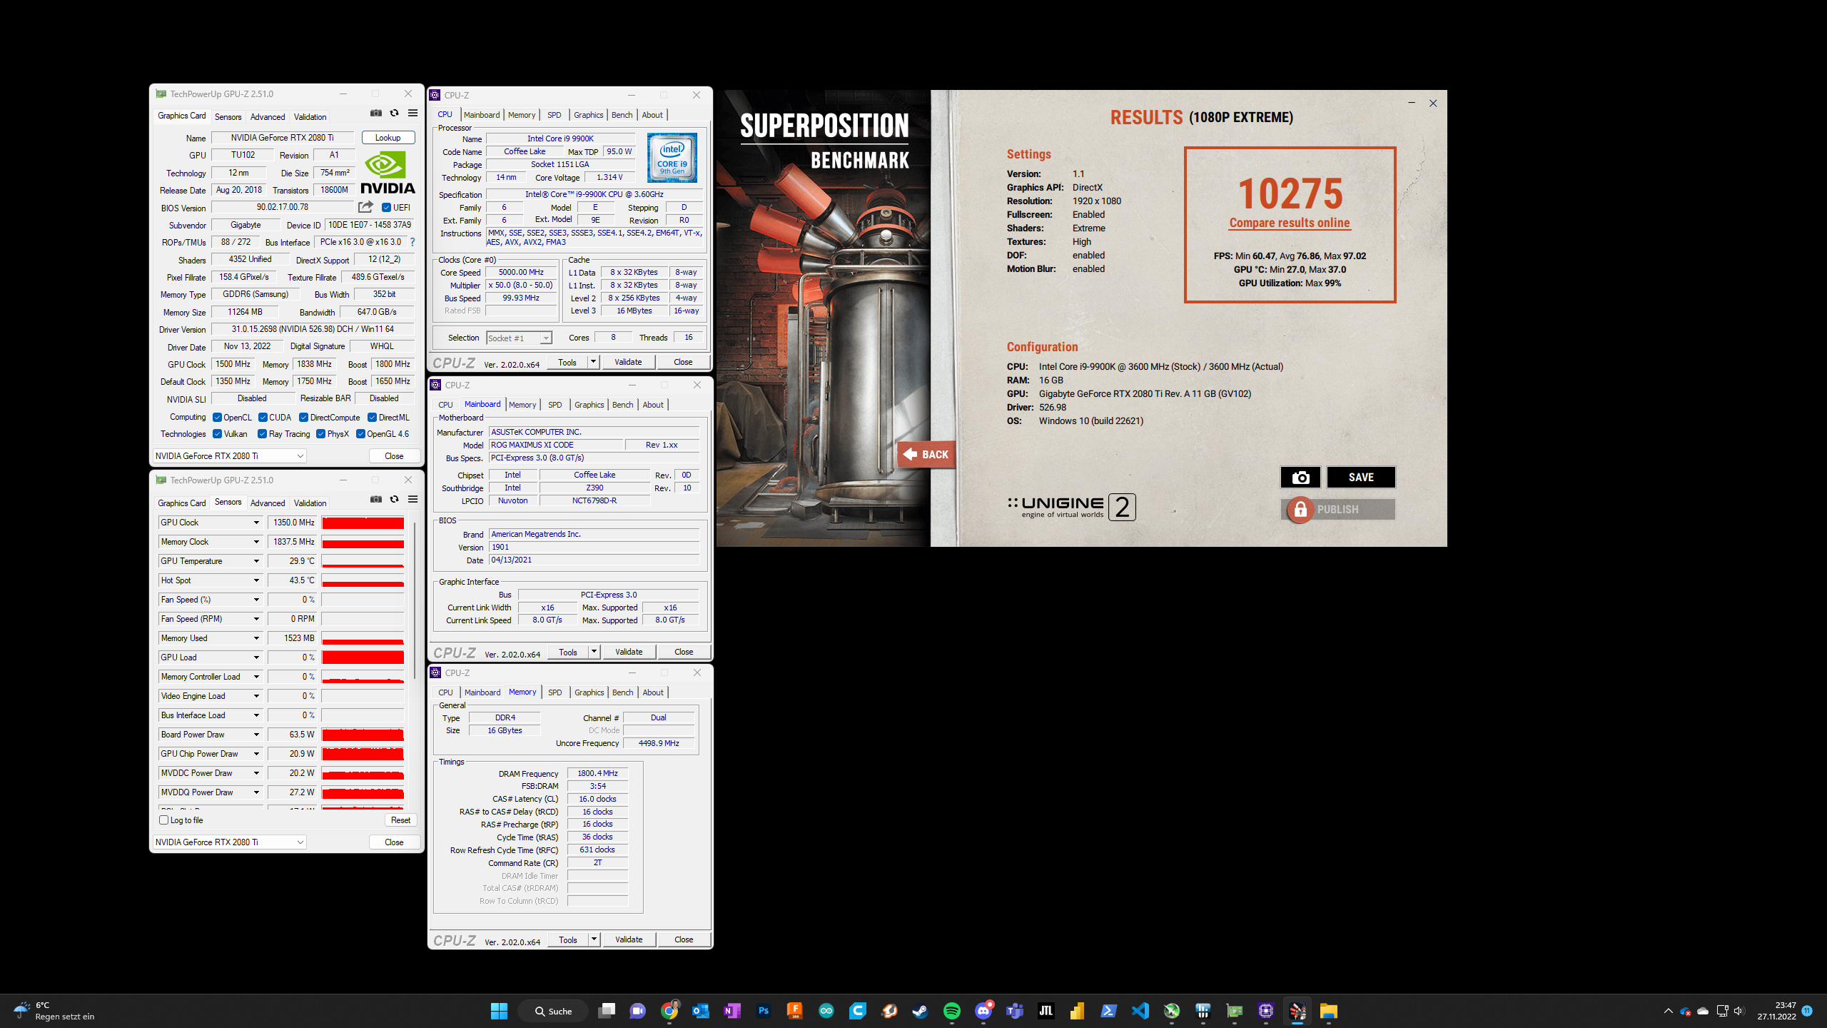This screenshot has width=1827, height=1028.
Task: Open Tools dropdown arrow in CPU-Z Memory window
Action: coord(594,939)
